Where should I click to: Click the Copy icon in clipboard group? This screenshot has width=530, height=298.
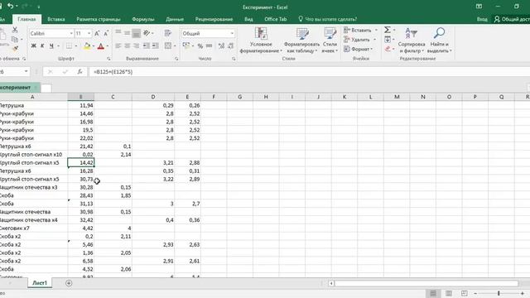(x=15, y=39)
